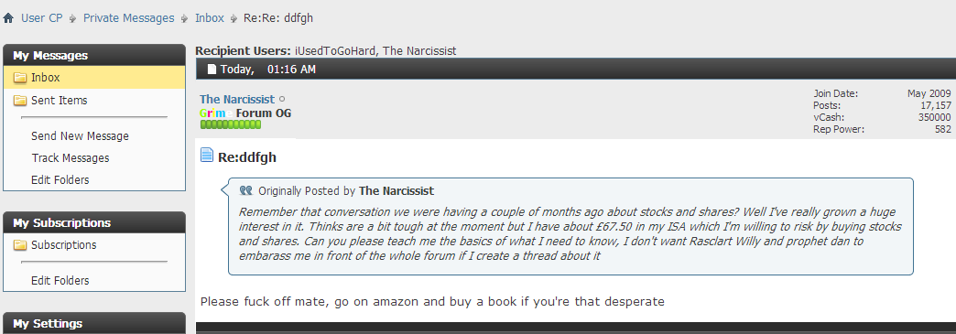Open User CP breadcrumb link
The image size is (956, 334).
(41, 17)
